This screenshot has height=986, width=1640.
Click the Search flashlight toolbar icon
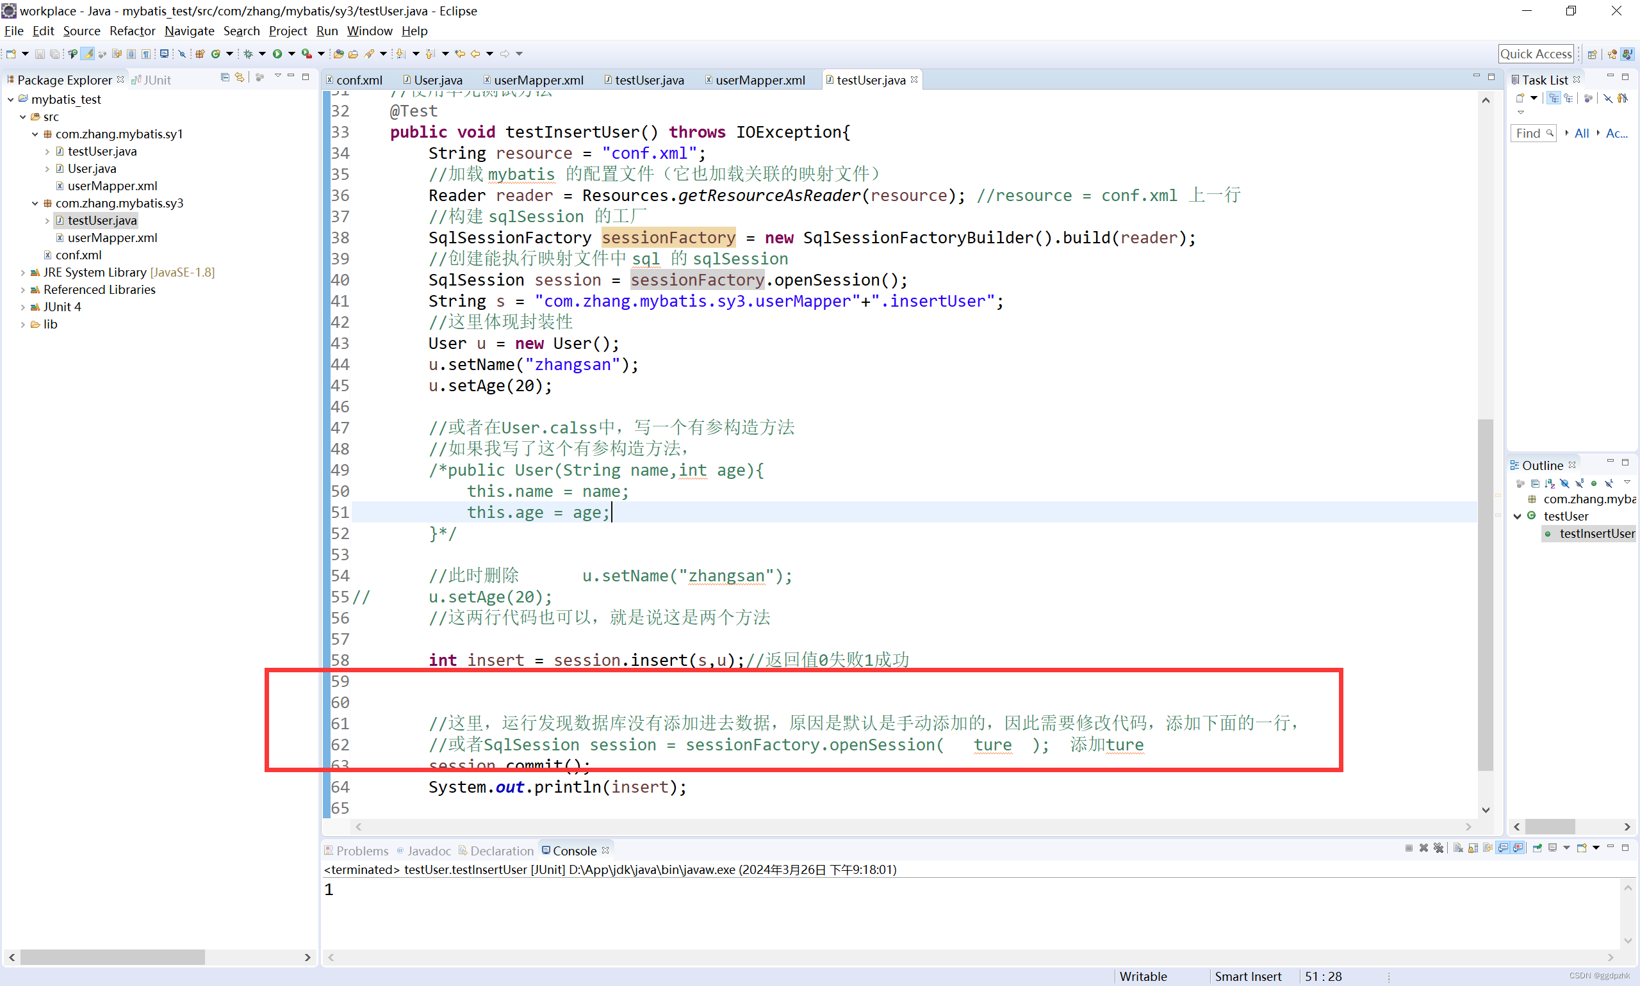click(369, 54)
